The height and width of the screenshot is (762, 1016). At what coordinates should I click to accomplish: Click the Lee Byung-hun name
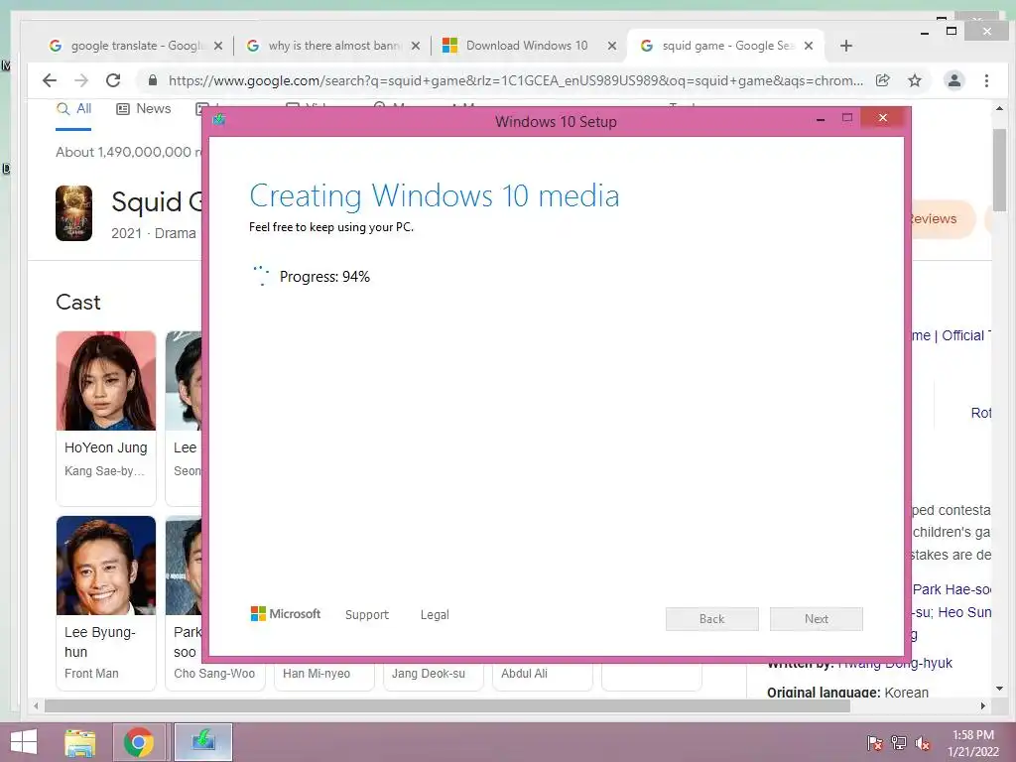[99, 642]
